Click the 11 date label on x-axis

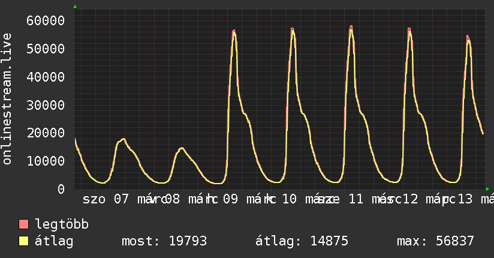(356, 199)
